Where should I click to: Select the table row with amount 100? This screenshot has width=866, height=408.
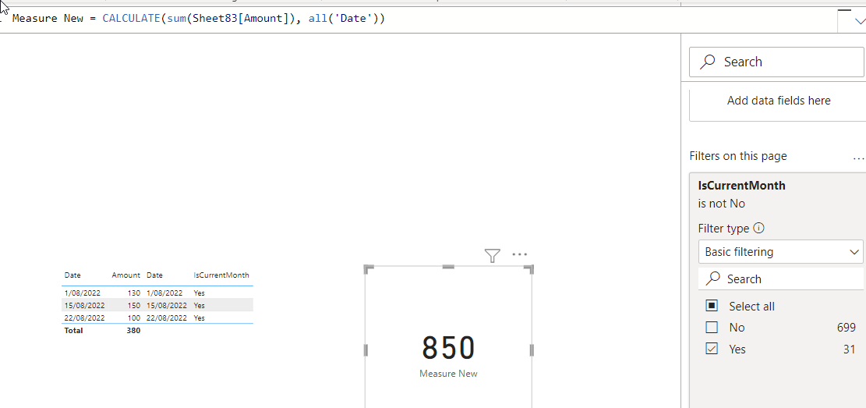point(157,318)
